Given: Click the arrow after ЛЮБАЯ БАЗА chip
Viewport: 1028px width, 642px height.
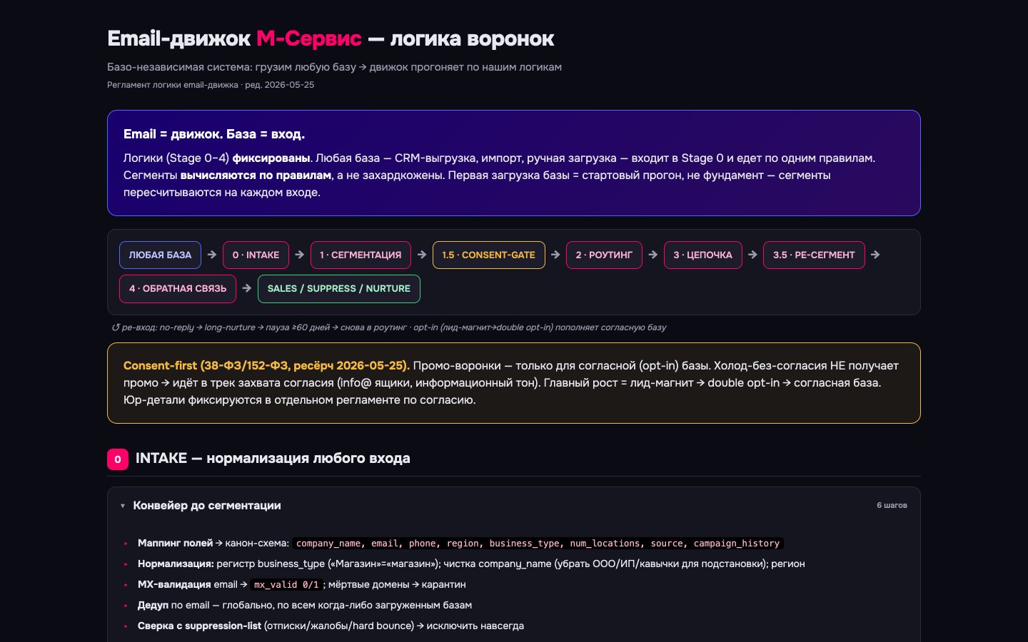Looking at the screenshot, I should (212, 255).
